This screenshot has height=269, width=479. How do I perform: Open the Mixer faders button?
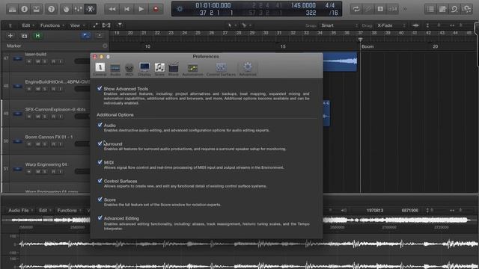pyautogui.click(x=78, y=9)
